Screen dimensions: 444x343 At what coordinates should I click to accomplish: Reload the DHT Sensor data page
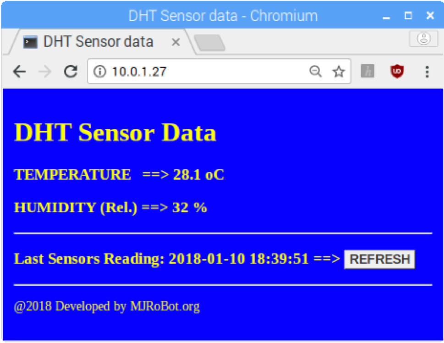[x=70, y=71]
